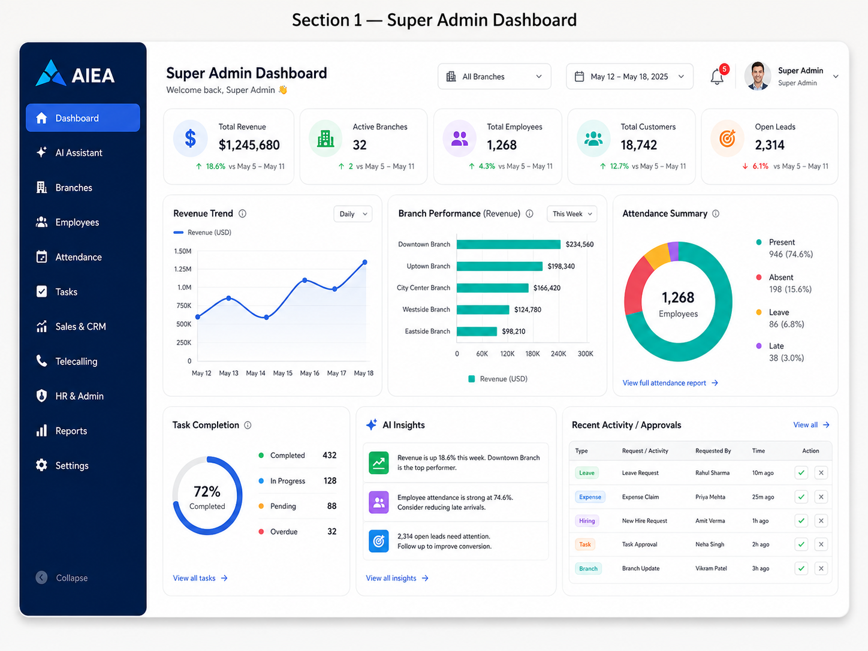Click the $1,245,680 Total Revenue value
The image size is (868, 651).
[249, 145]
